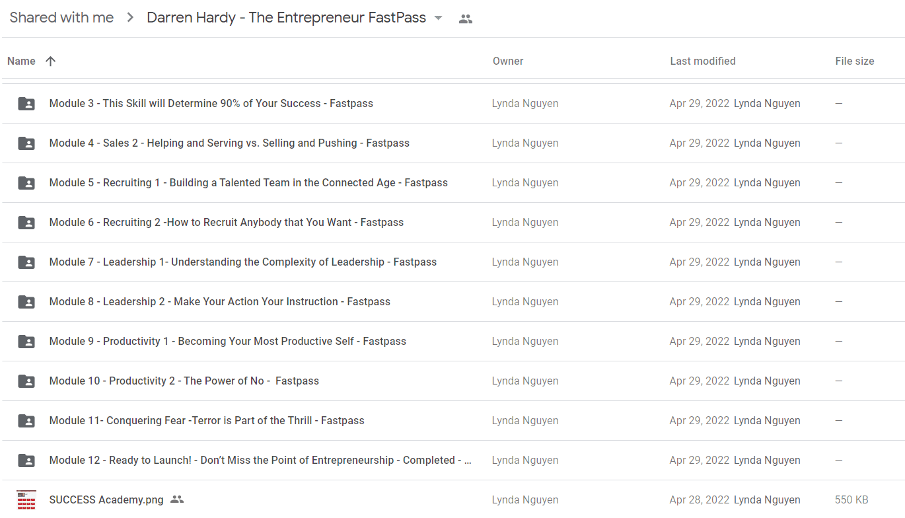Click the Owner column header
The width and height of the screenshot is (905, 518).
point(508,61)
